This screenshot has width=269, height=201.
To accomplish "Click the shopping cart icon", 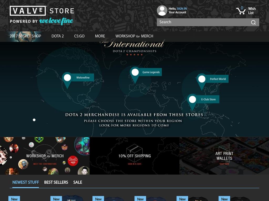I will click(241, 11).
